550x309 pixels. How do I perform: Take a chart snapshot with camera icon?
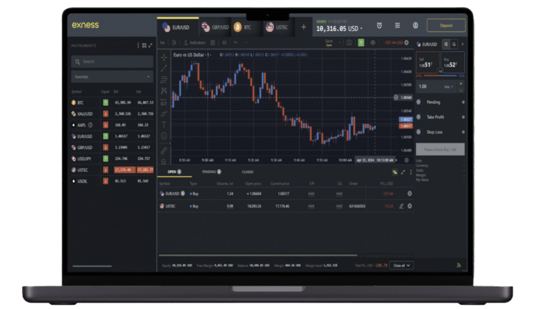click(349, 43)
